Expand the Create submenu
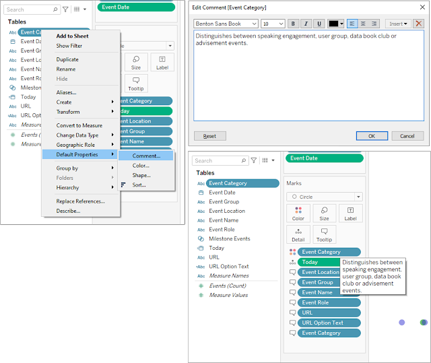 [x=81, y=102]
